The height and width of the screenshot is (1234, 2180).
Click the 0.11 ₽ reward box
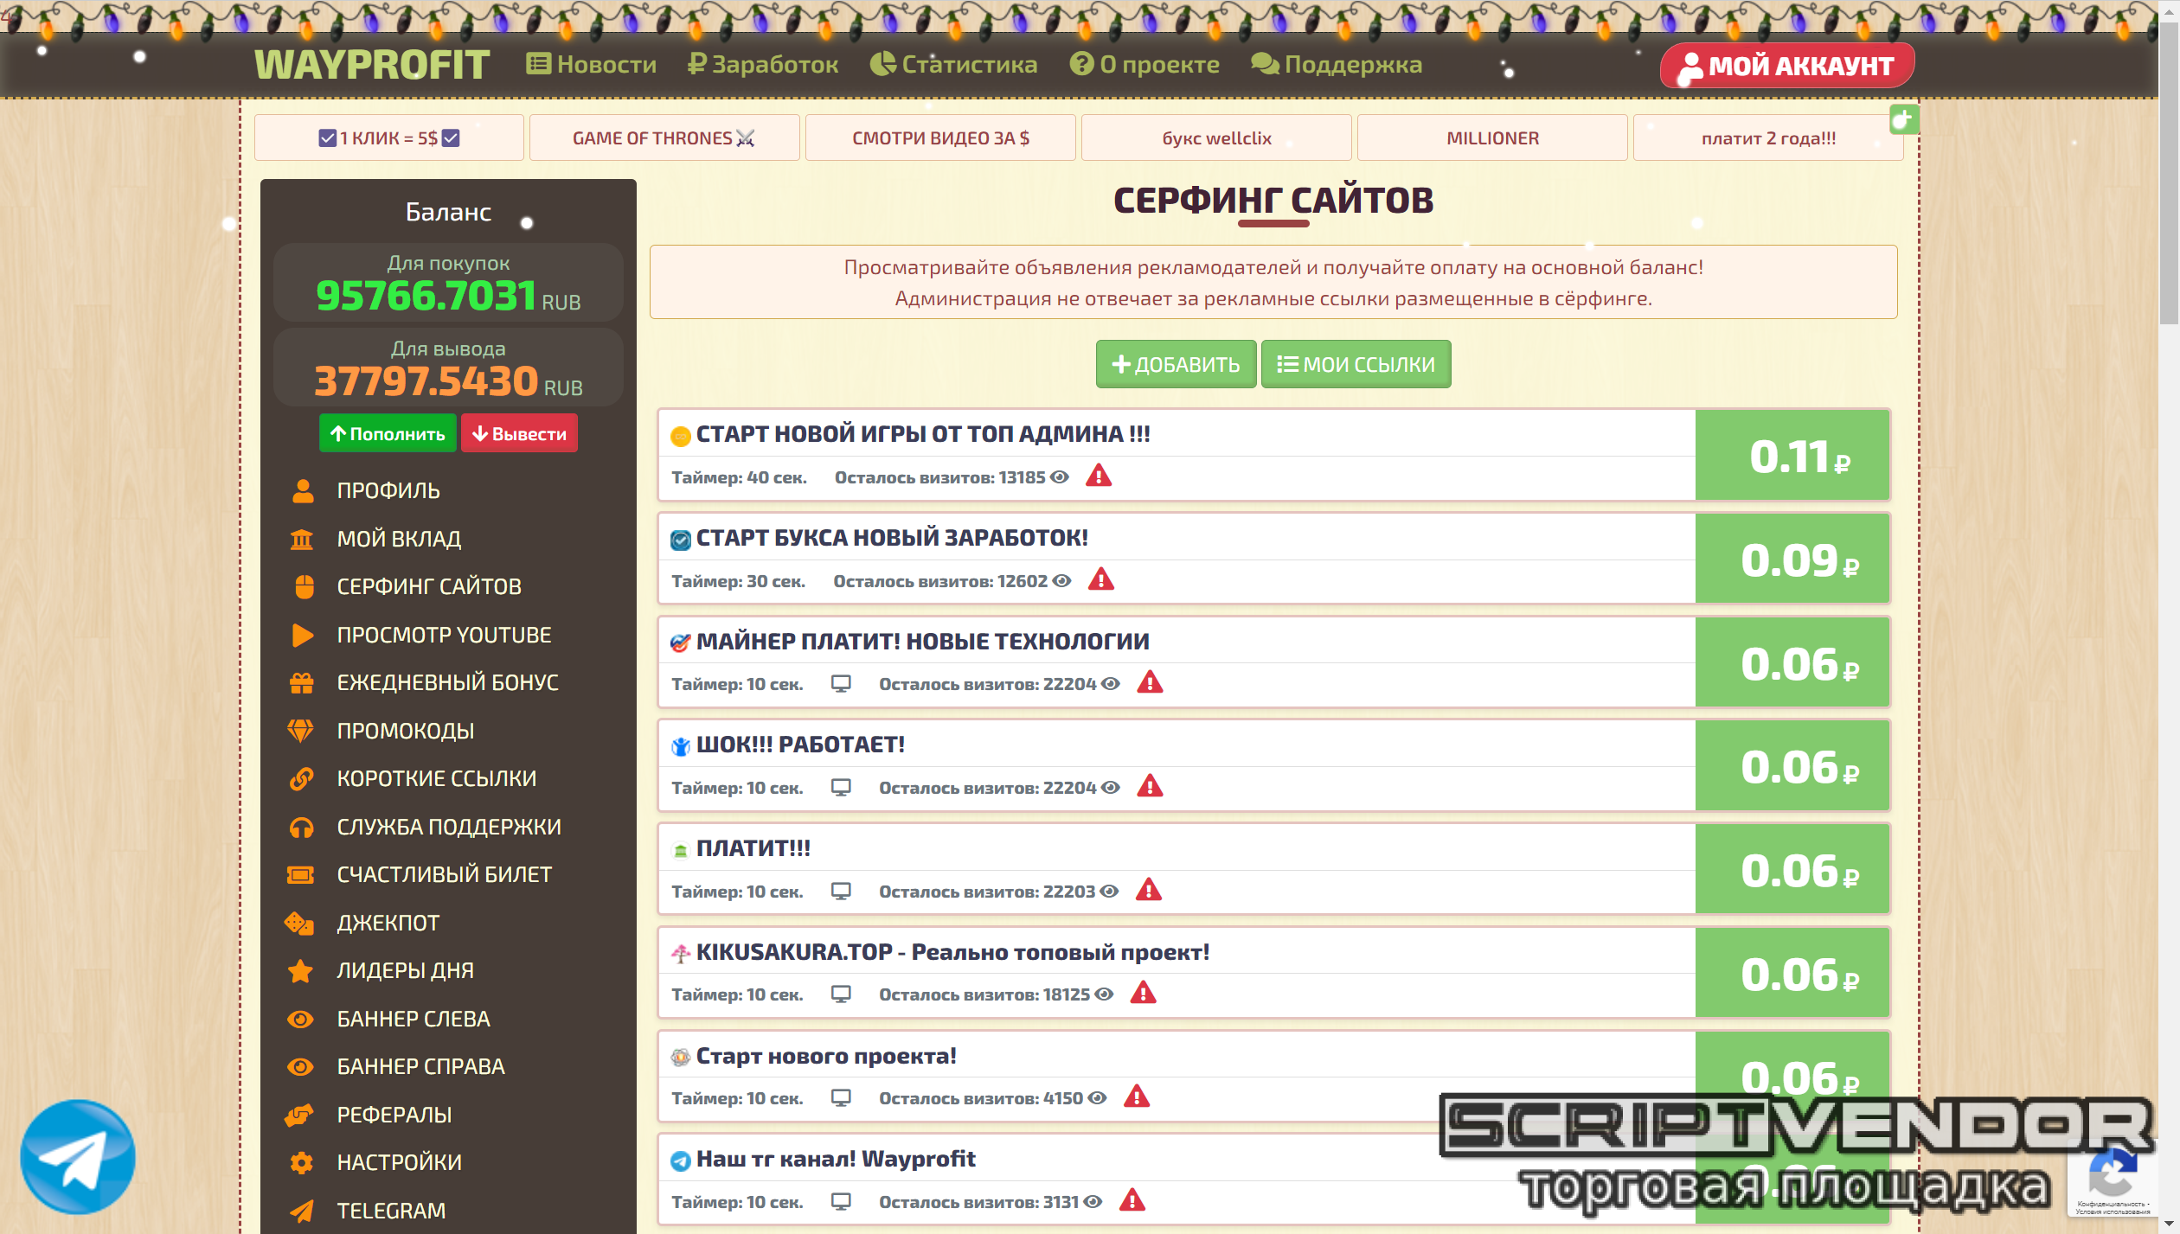point(1792,455)
